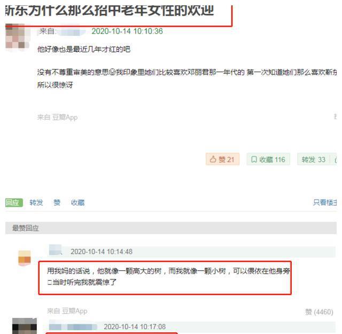The image size is (342, 334).
Task: Click the bookmark icon on 收藏 116
Action: point(254,159)
